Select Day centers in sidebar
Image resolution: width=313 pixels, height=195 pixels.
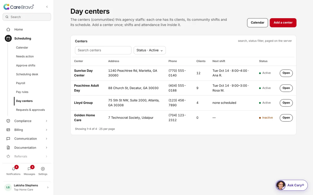click(24, 101)
